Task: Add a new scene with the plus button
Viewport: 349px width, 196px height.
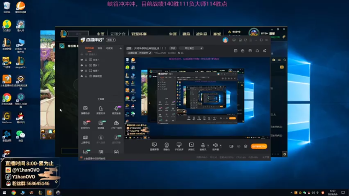Action: (121, 48)
